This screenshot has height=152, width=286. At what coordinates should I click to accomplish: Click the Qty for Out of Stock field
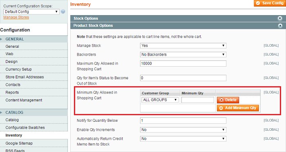pos(183,78)
